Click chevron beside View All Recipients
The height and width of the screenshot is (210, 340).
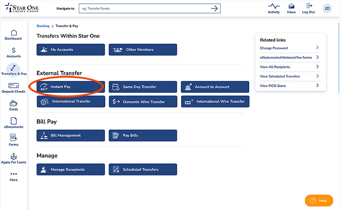pyautogui.click(x=318, y=66)
